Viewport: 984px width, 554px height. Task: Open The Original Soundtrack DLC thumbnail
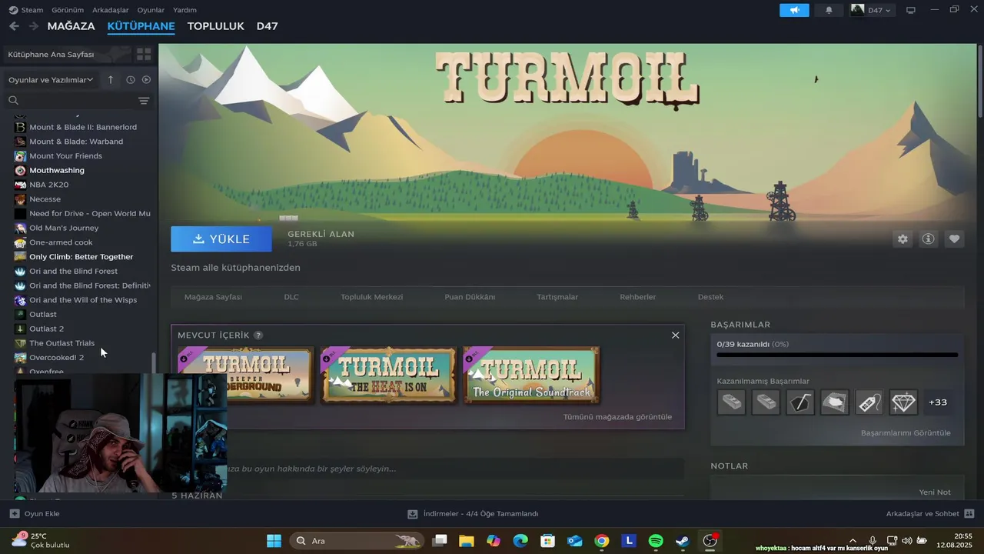tap(531, 375)
